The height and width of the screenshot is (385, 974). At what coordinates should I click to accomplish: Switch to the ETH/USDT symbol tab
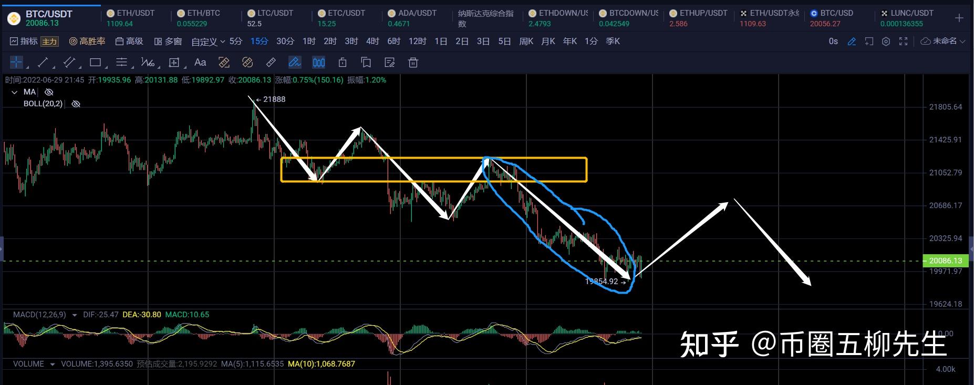tap(130, 18)
